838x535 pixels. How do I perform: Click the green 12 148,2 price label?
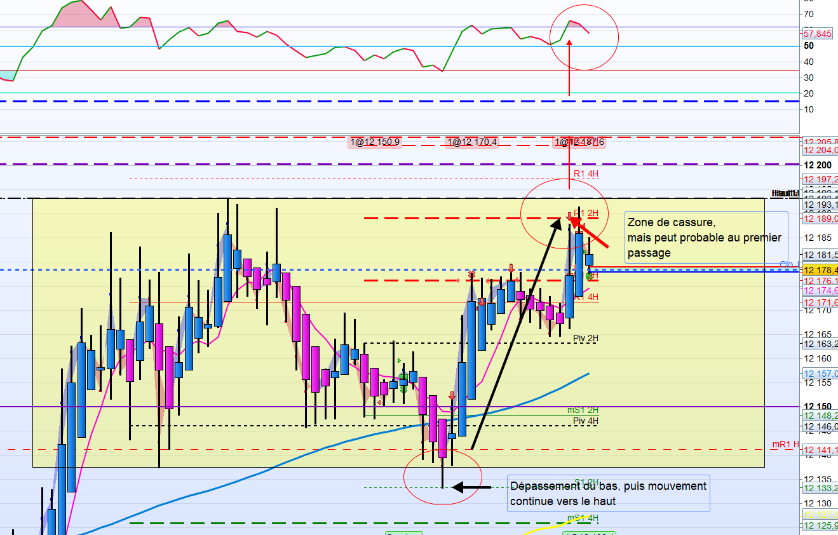820,416
